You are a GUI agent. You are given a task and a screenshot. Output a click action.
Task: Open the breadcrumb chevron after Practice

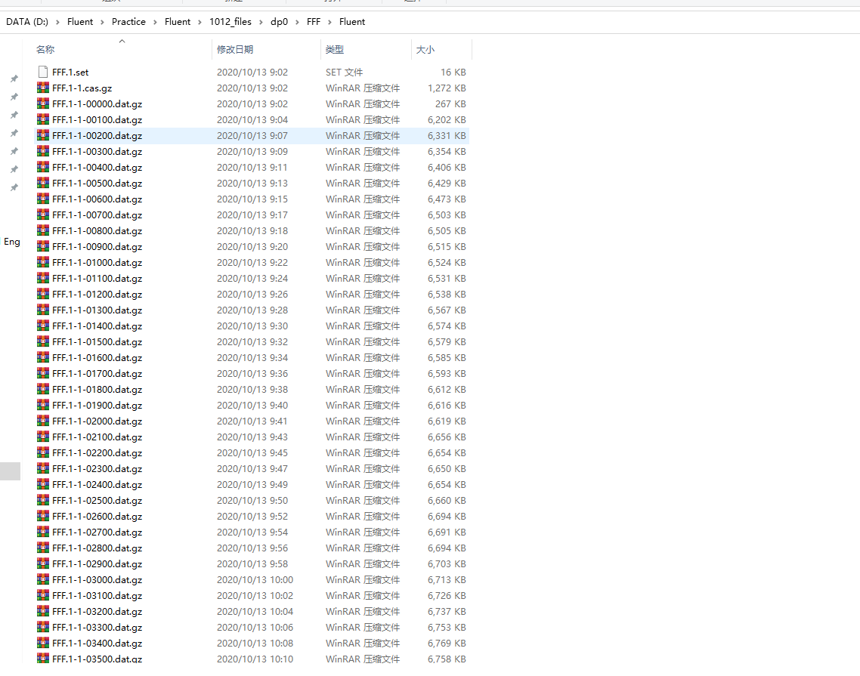156,22
